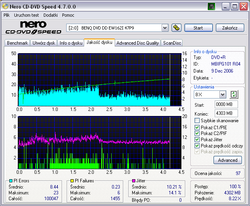Viewport: 250px width, 206px height.
Task: Click the green floppy disk save icon
Action: (211, 7)
